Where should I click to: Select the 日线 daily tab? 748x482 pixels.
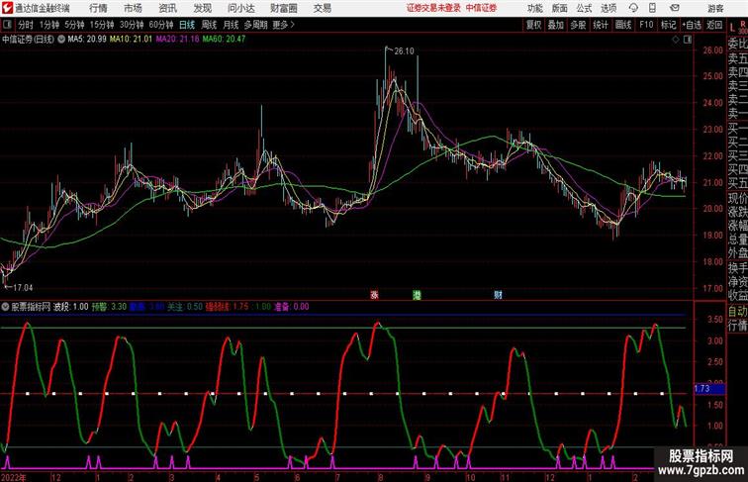pyautogui.click(x=187, y=25)
